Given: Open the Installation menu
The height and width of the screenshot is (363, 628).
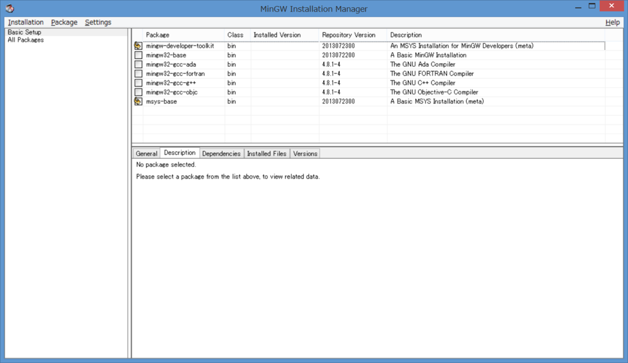Looking at the screenshot, I should coord(26,22).
